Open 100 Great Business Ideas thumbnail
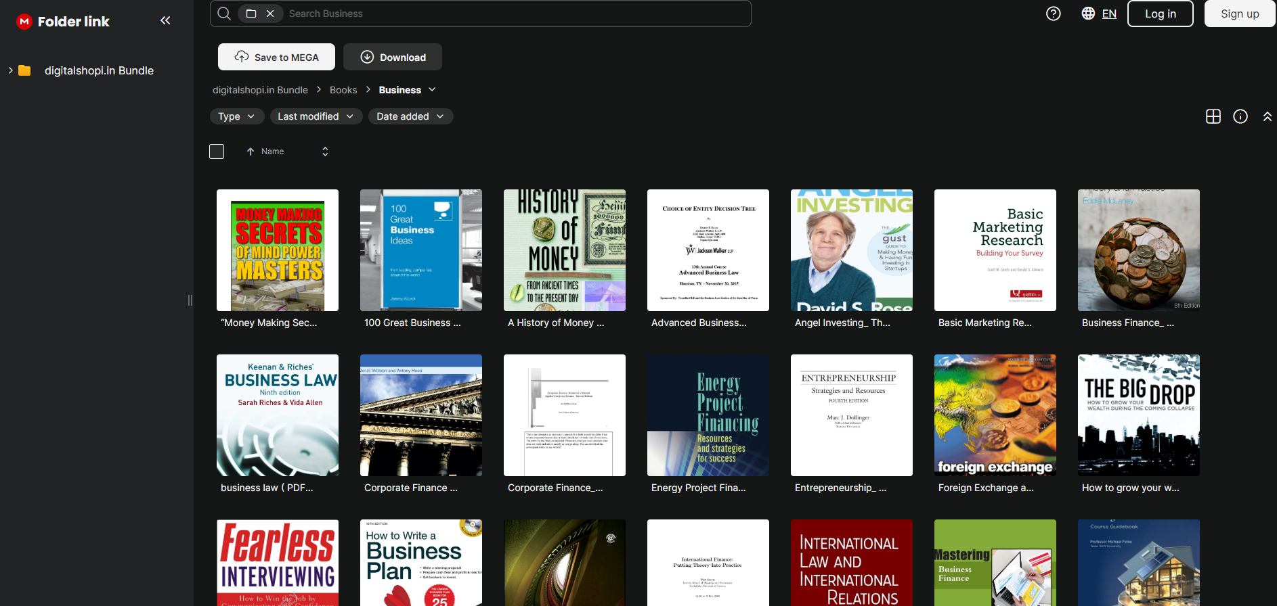Viewport: 1277px width, 606px height. (421, 250)
